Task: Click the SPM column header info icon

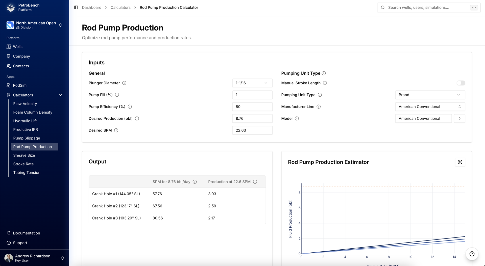Action: pyautogui.click(x=195, y=181)
